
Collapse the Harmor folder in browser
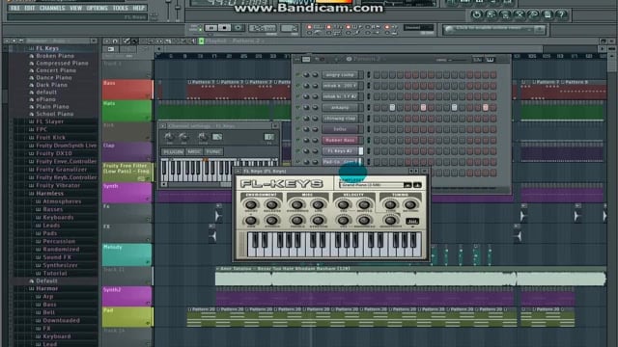47,289
